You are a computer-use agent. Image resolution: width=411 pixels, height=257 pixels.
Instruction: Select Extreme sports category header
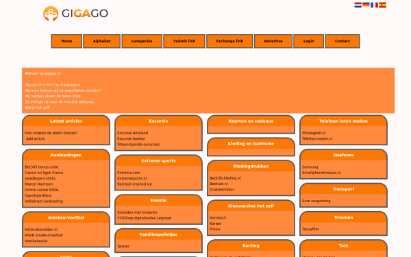click(158, 161)
